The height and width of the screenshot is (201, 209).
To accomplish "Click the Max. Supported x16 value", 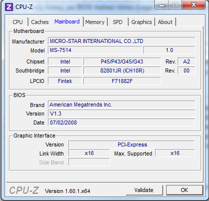I will (175, 153).
